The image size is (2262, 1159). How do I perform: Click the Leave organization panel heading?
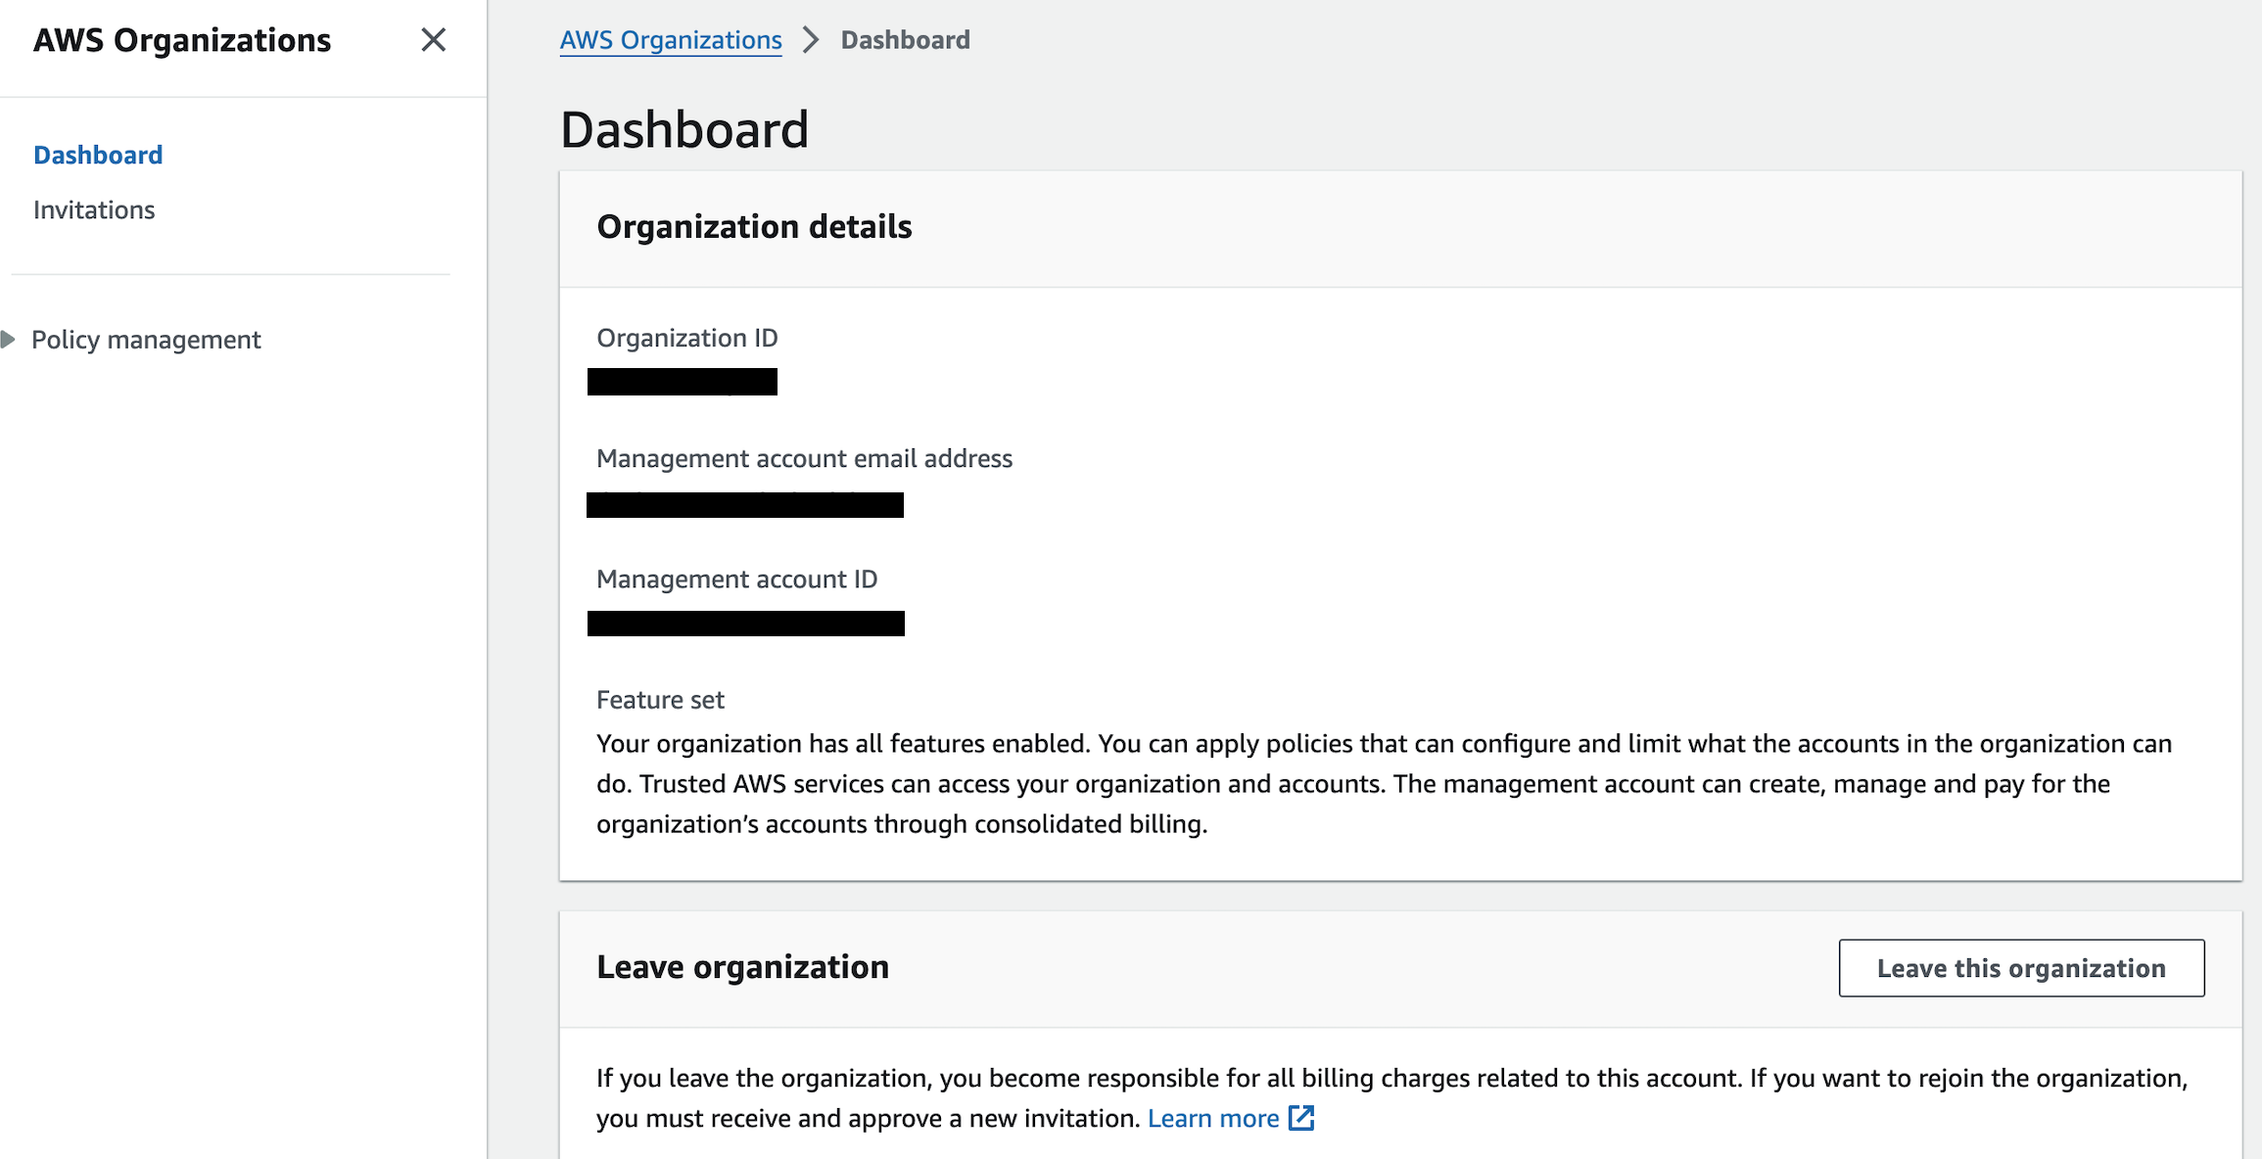(742, 967)
